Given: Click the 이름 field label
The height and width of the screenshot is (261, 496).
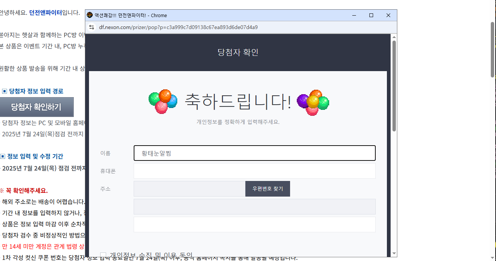Looking at the screenshot, I should 105,153.
